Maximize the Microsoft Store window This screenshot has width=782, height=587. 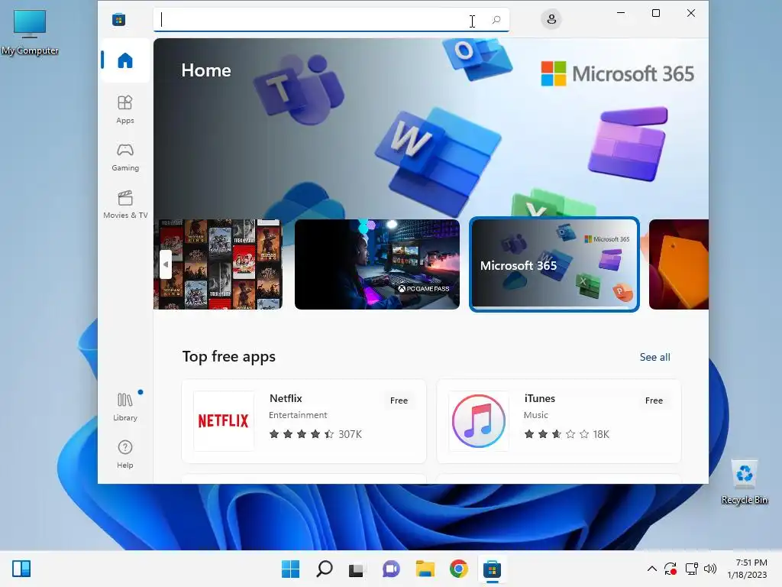pos(656,13)
